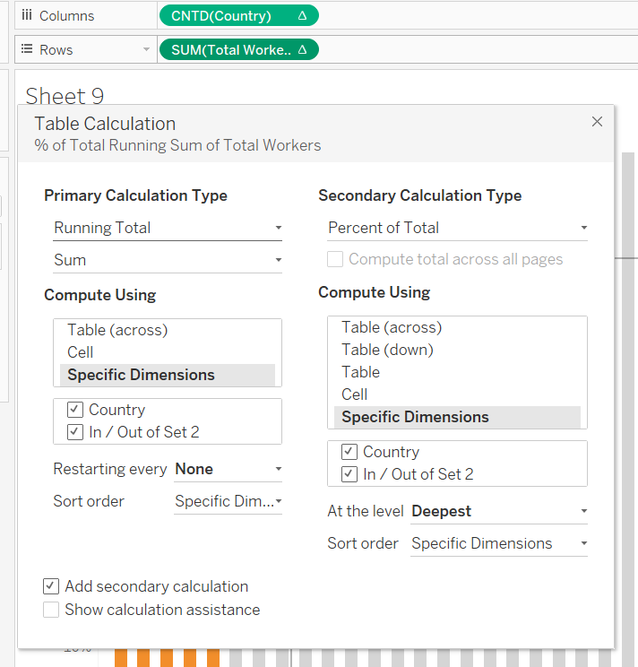Disable Add secondary calculation checkbox
Viewport: 638px width, 667px height.
pos(51,586)
